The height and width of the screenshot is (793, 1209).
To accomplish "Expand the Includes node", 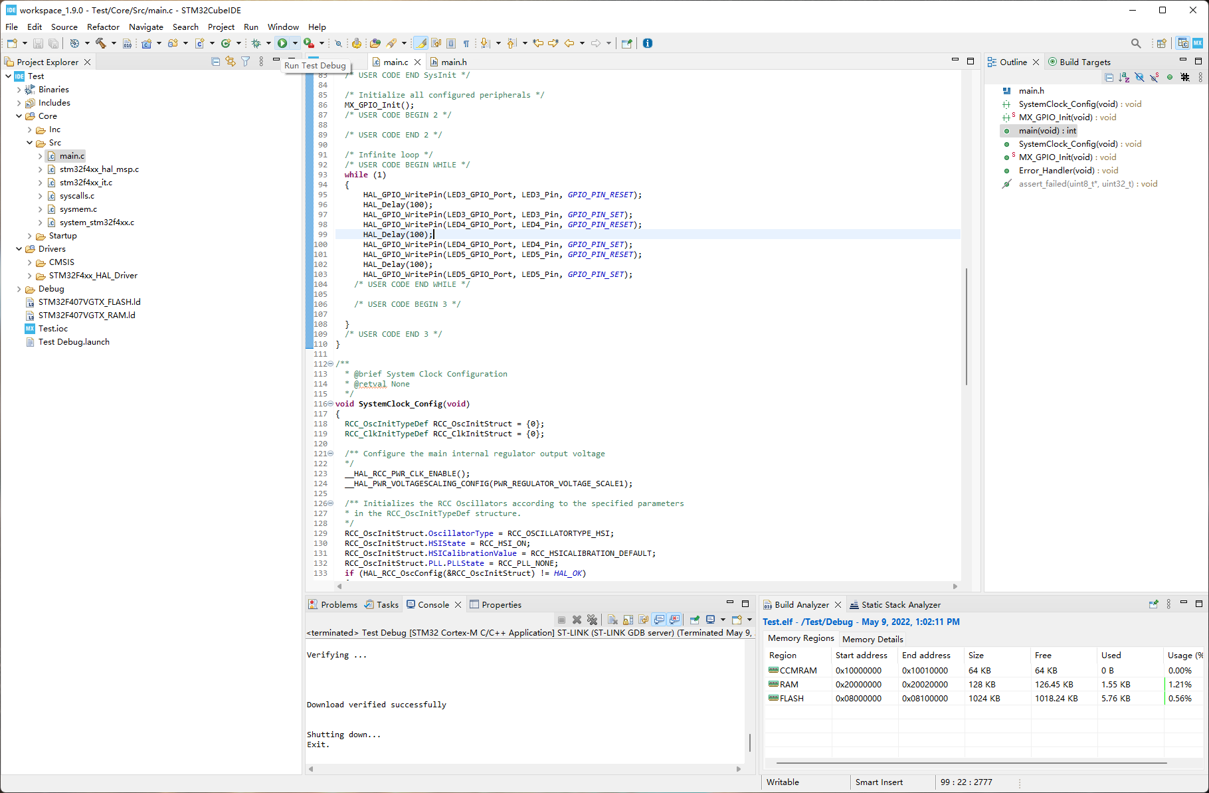I will point(19,103).
